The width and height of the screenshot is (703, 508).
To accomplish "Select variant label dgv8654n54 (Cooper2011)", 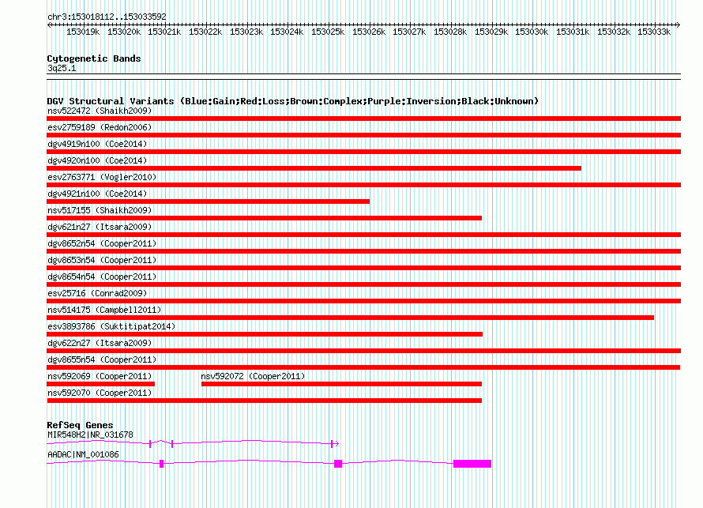I will tap(102, 277).
